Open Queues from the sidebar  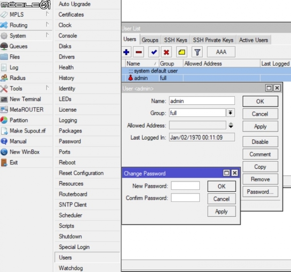(18, 46)
